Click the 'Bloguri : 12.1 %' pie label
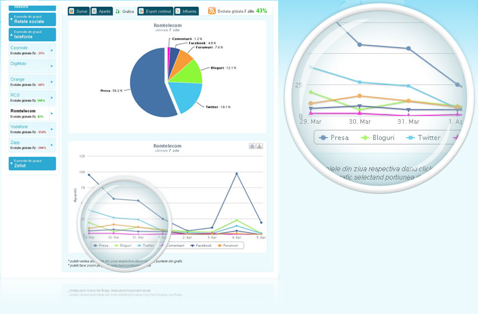The height and width of the screenshot is (314, 478). click(x=223, y=68)
